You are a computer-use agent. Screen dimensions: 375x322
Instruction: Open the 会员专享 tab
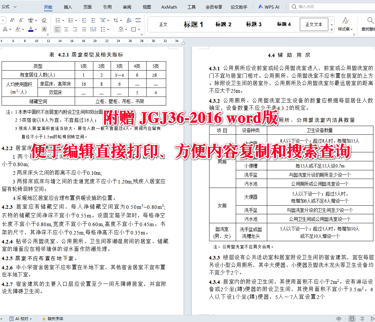214,7
